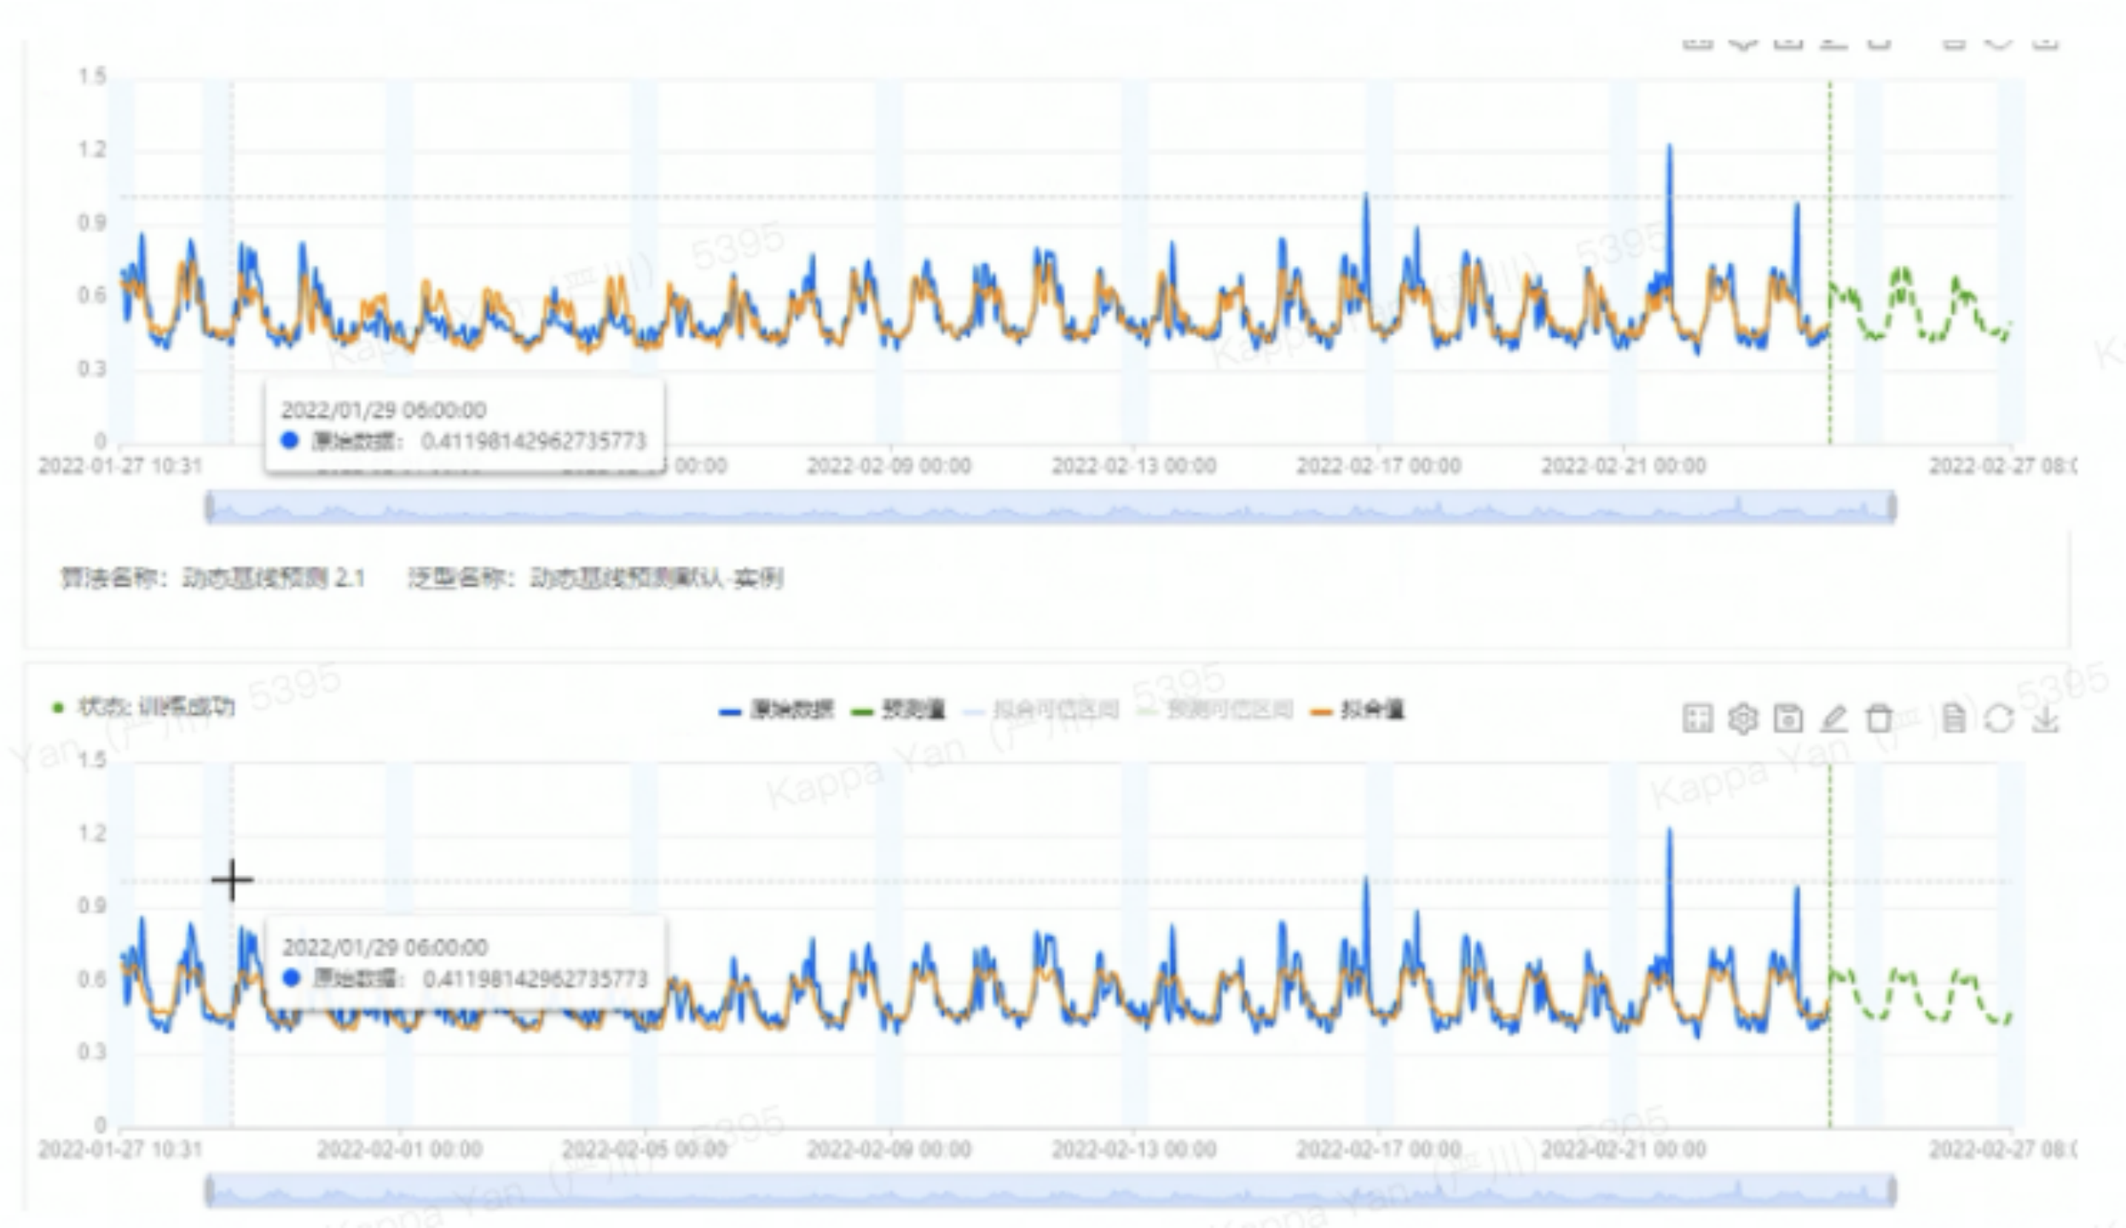
Task: Click left handle of upper chart zoom slider
Action: (209, 507)
